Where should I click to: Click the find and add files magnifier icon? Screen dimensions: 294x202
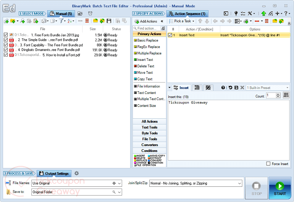[x=23, y=21]
